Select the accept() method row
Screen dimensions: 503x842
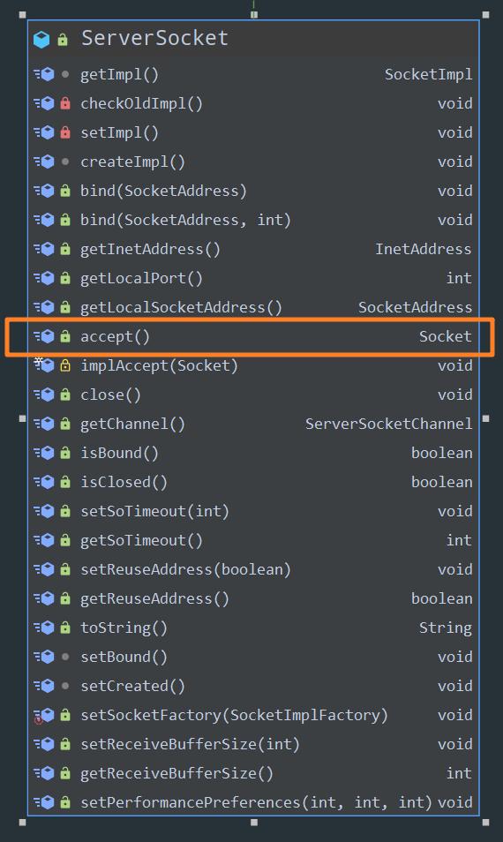click(250, 336)
